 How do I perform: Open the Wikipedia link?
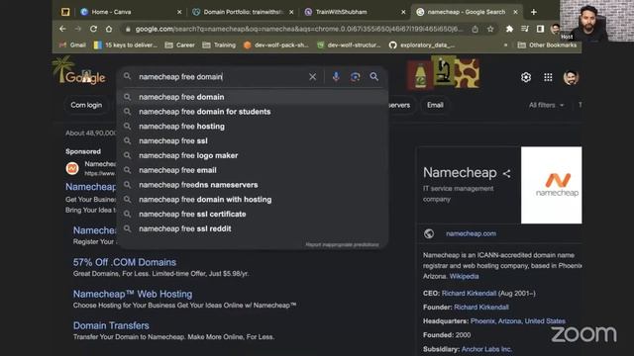tap(464, 277)
